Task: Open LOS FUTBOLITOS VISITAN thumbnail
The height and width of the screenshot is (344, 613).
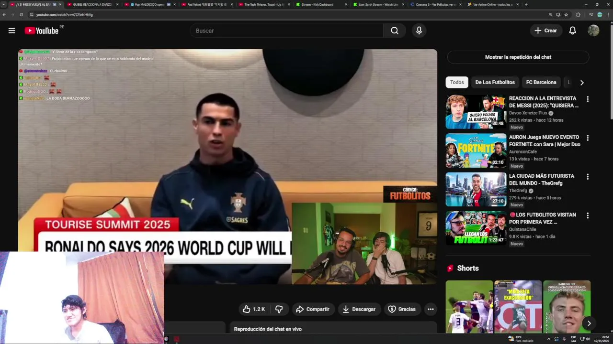Action: (x=476, y=228)
